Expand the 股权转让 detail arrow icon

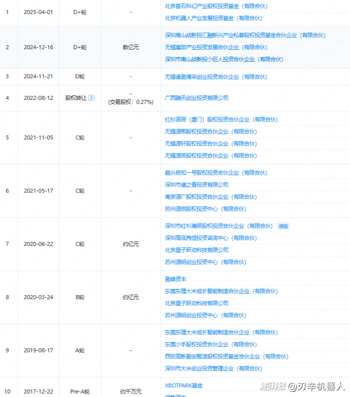click(x=91, y=98)
